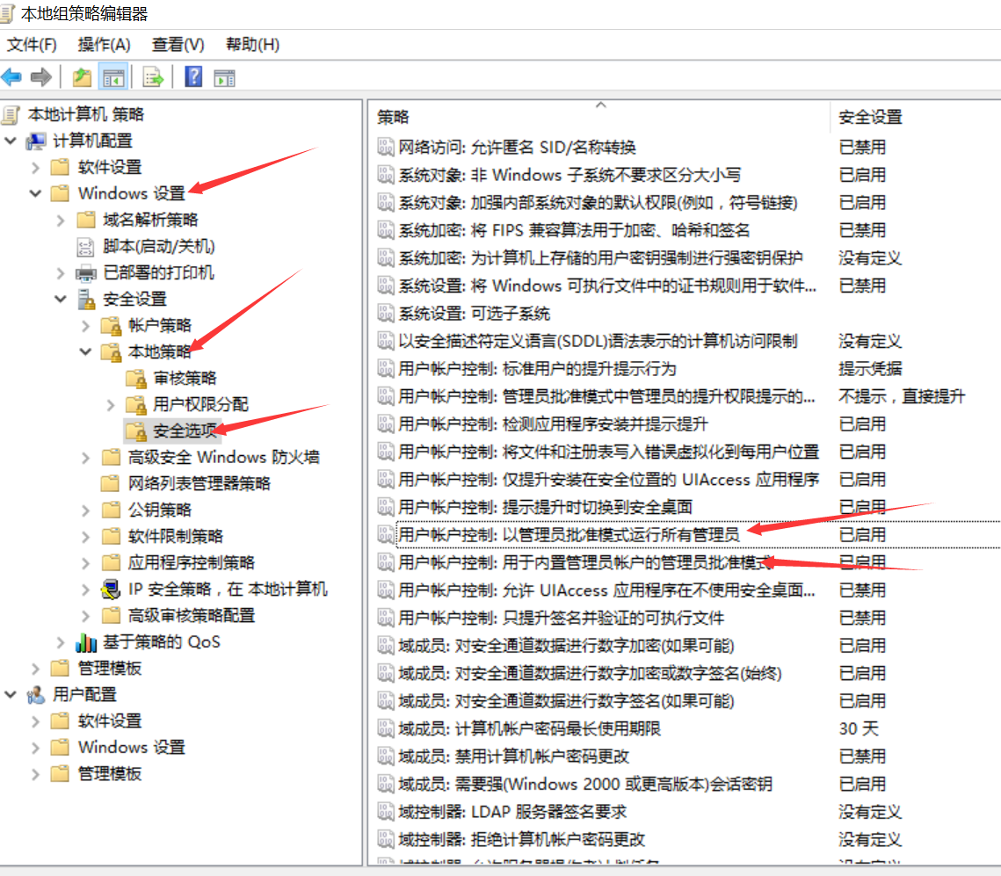Click the Up one level folder icon
Image resolution: width=1001 pixels, height=876 pixels.
coord(82,77)
